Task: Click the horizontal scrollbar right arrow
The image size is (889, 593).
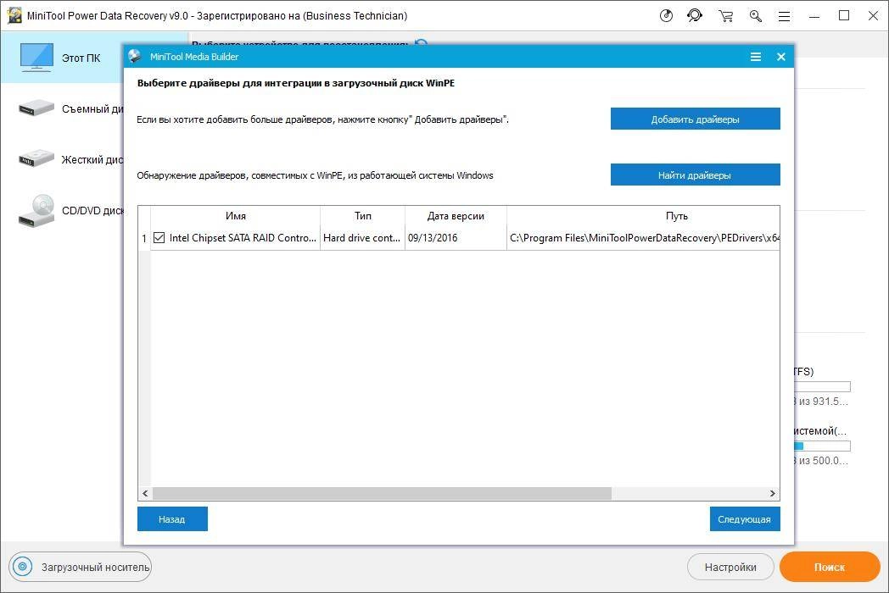Action: coord(772,493)
